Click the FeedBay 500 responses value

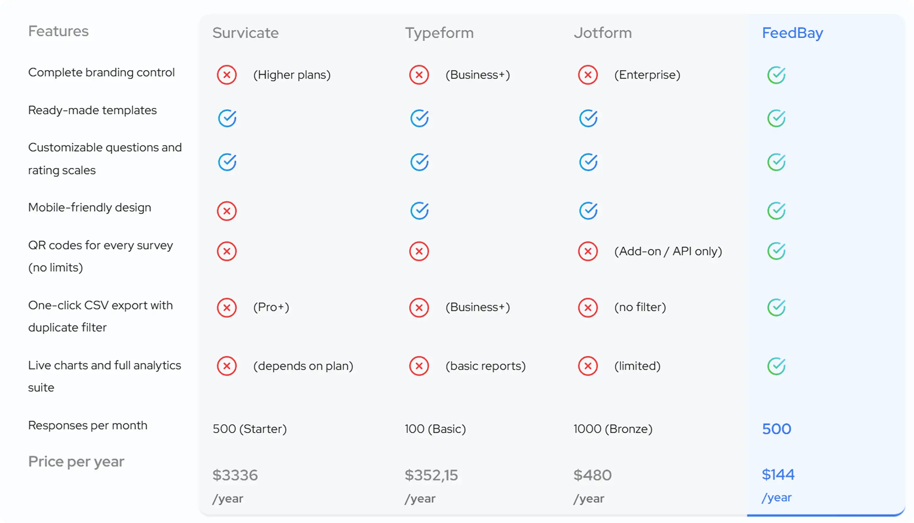777,429
